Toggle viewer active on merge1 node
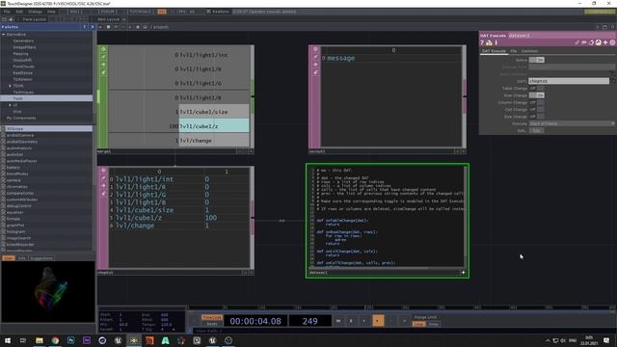 tap(103, 49)
